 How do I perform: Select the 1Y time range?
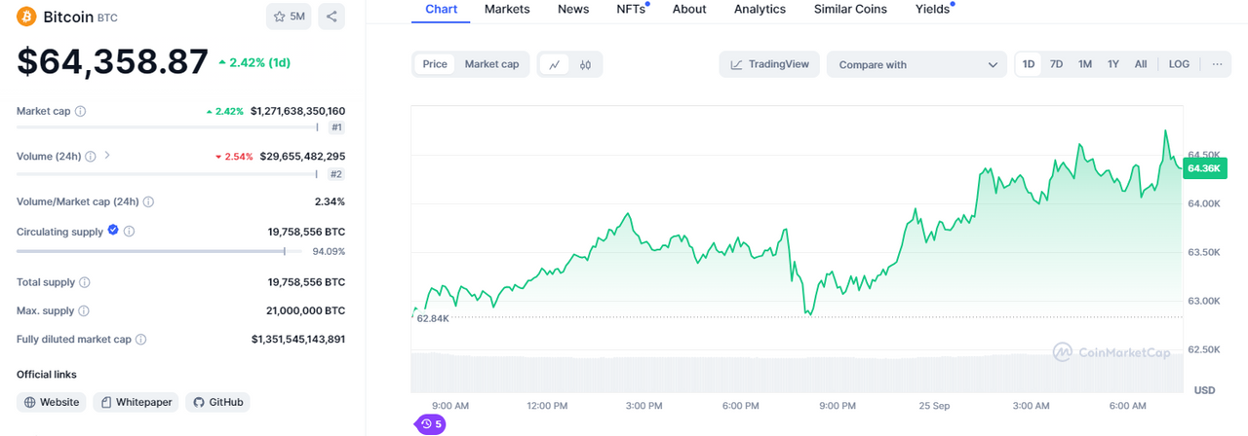[1113, 64]
